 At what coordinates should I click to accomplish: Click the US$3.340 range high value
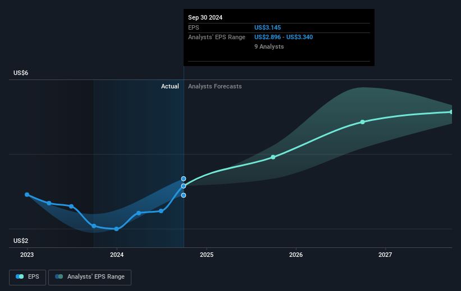coord(300,37)
